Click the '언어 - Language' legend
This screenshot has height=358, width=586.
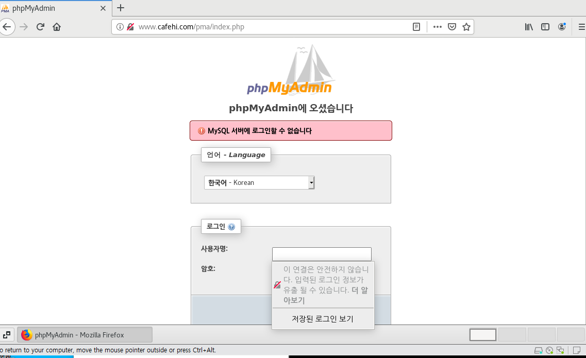236,155
